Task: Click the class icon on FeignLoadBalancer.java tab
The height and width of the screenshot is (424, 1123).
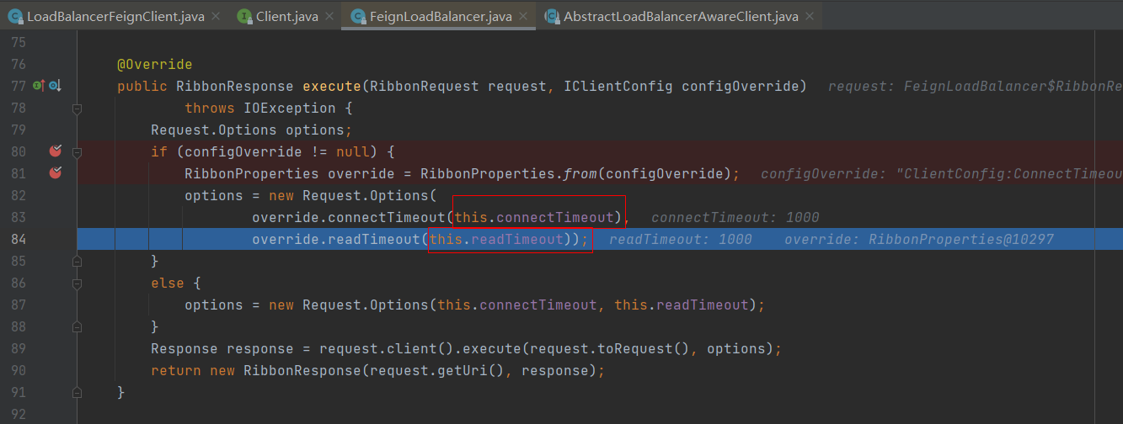Action: (x=357, y=16)
